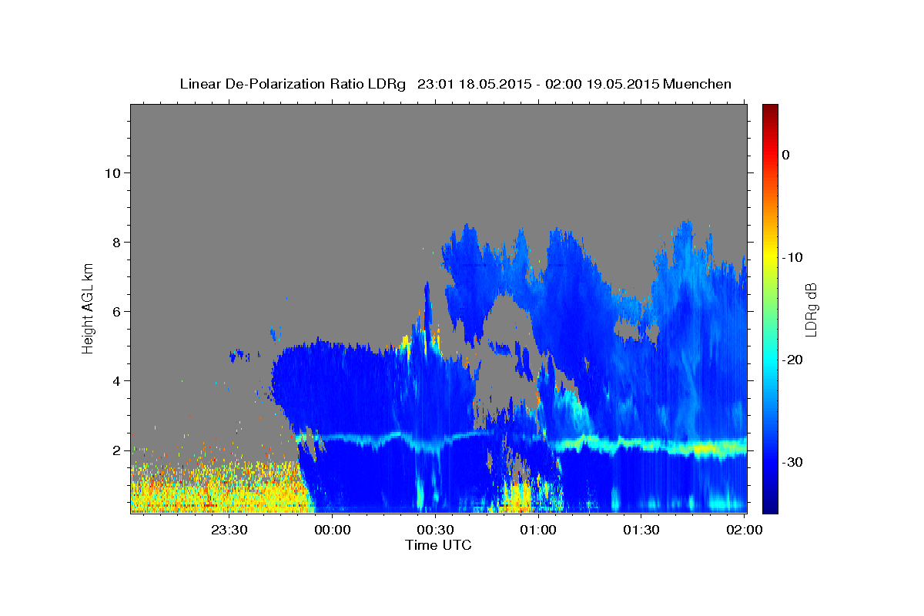
Task: Select the 'Time UTC' x-axis label
Action: point(438,545)
